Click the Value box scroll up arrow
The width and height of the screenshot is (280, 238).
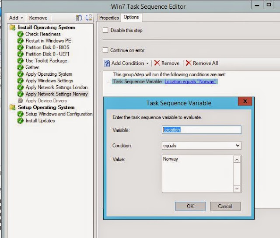point(237,160)
